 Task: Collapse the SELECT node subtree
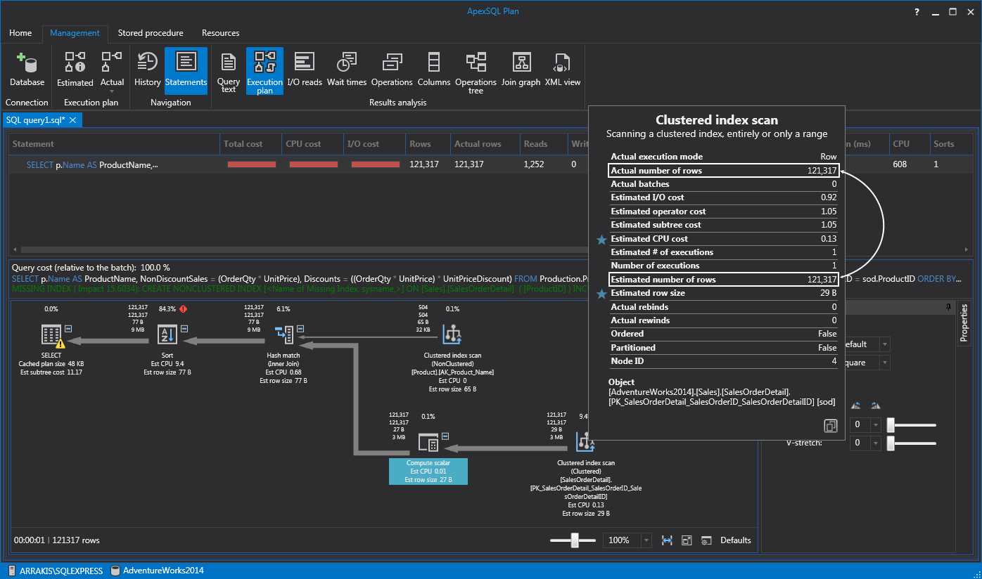click(69, 329)
